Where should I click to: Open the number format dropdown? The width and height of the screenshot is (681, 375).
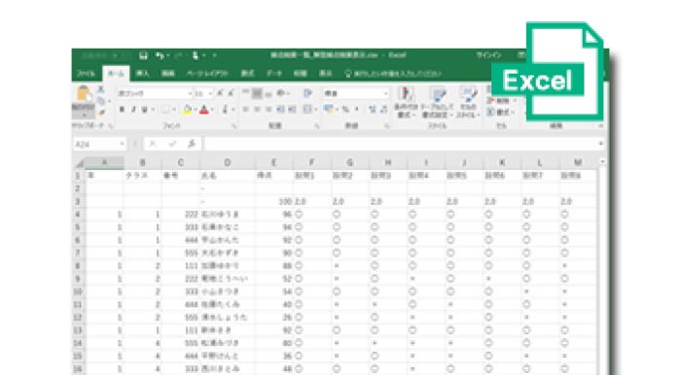pos(385,93)
